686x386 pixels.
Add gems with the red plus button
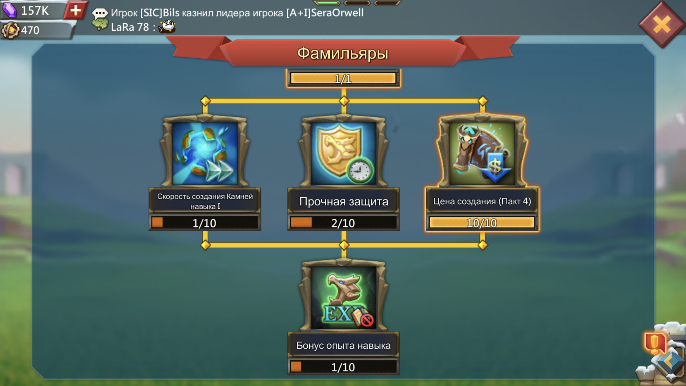[x=75, y=10]
